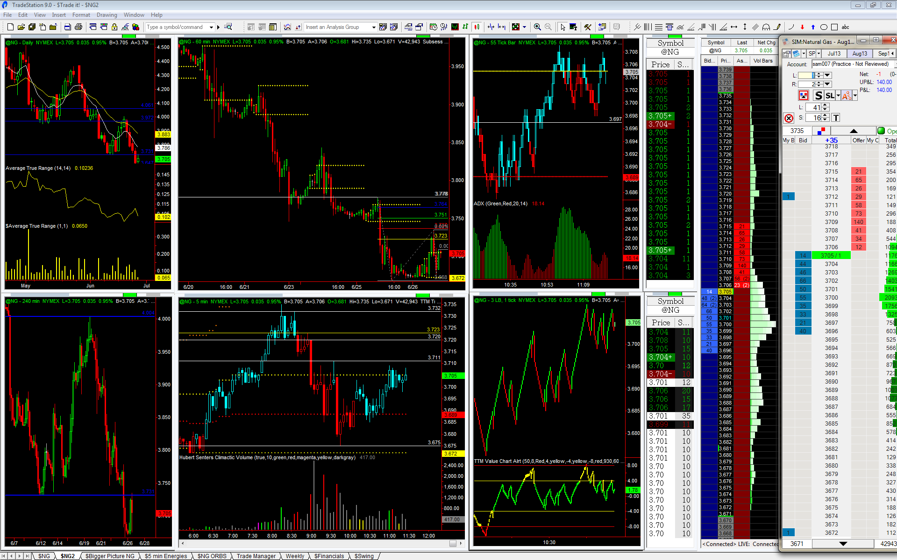Open the OCO options dropdown arrow

pos(855,96)
